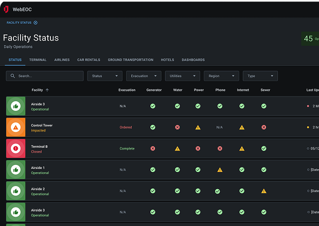Click the red closed icon for Terminal B
This screenshot has height=226, width=319.
click(x=15, y=148)
